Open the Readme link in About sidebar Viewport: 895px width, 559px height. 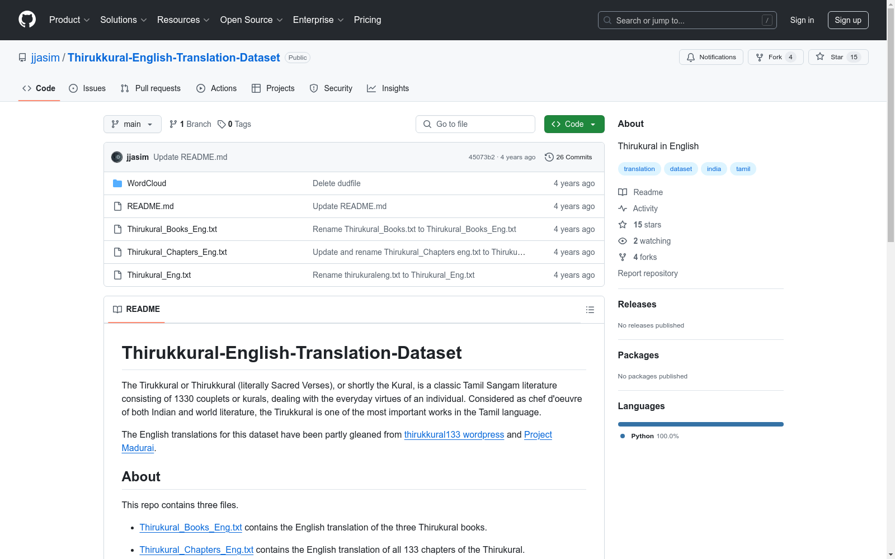tap(640, 192)
